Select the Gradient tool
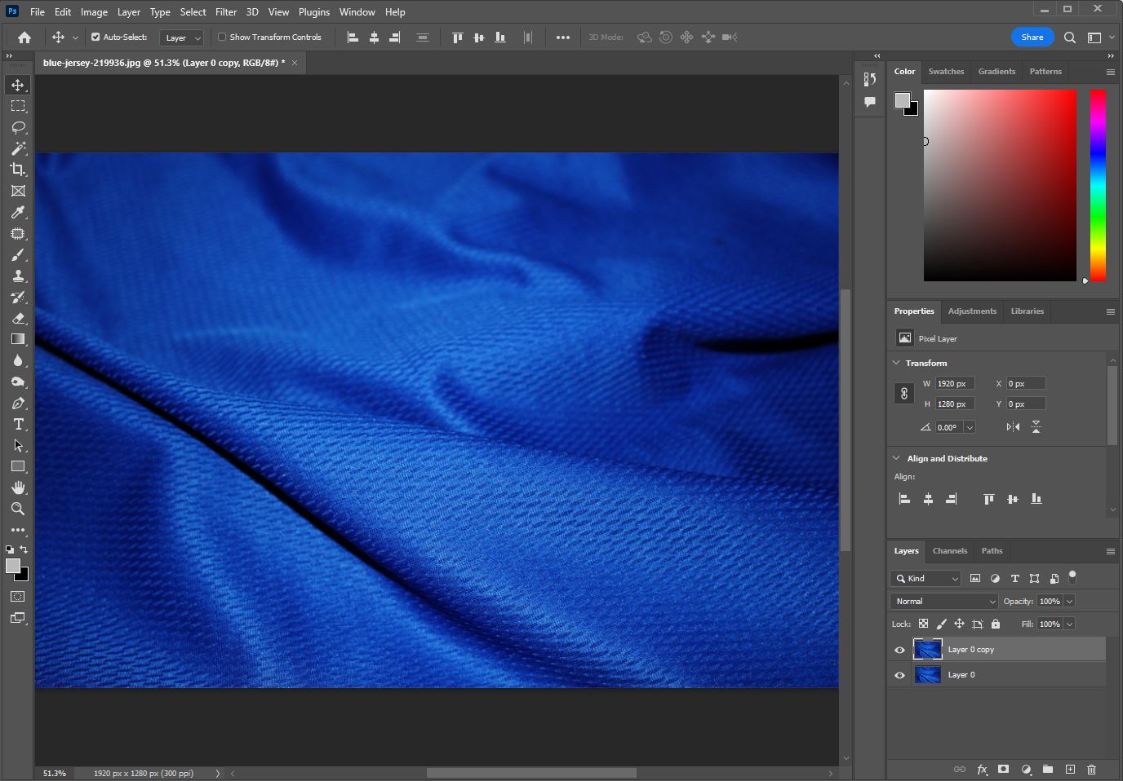Image resolution: width=1123 pixels, height=781 pixels. (18, 339)
